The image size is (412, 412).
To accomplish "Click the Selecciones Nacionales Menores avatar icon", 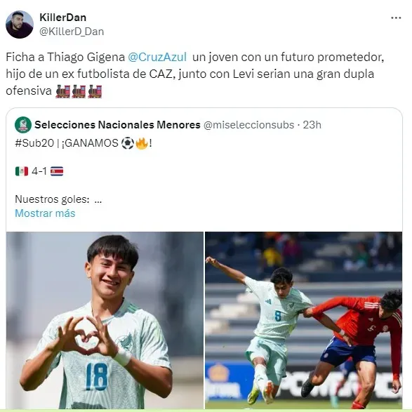I will pos(23,125).
